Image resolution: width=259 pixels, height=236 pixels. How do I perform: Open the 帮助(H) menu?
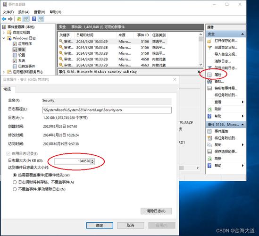[x=55, y=12]
